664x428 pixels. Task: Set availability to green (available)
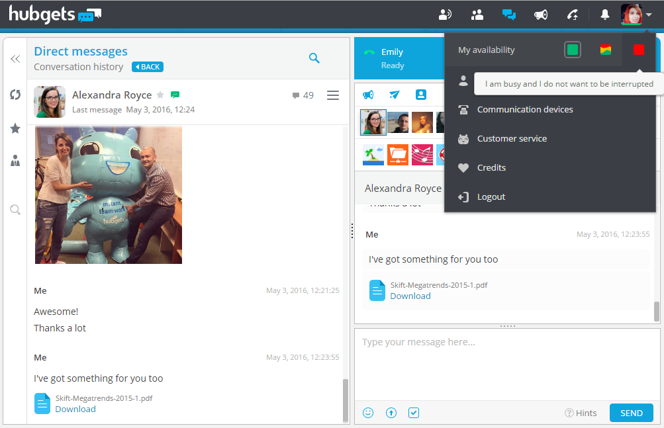[x=573, y=50]
